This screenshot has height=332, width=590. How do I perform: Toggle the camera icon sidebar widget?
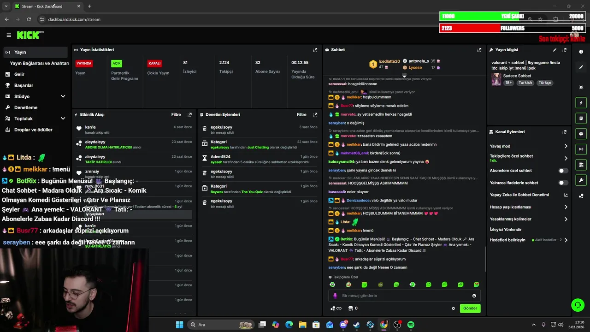click(x=581, y=165)
